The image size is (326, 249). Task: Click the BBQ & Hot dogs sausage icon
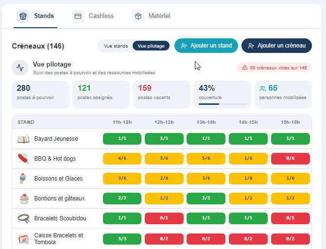coord(23,159)
